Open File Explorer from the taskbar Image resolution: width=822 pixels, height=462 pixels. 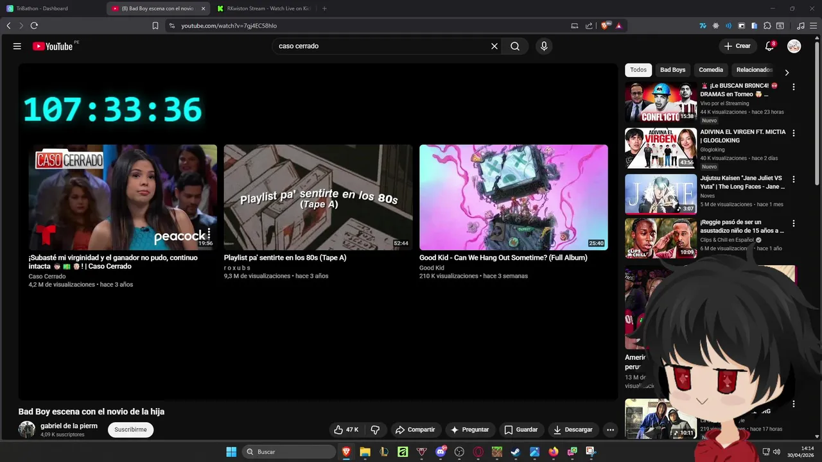click(365, 452)
